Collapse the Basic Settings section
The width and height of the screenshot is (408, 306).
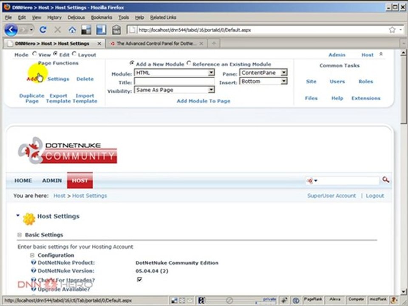(20, 235)
